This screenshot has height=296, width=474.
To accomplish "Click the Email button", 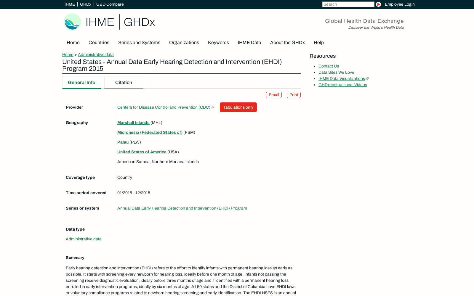I will click(274, 95).
